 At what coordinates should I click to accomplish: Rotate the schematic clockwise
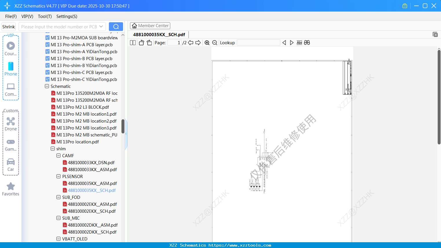pyautogui.click(x=149, y=42)
